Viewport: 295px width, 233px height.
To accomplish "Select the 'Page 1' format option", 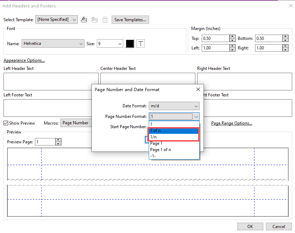I will pyautogui.click(x=174, y=143).
